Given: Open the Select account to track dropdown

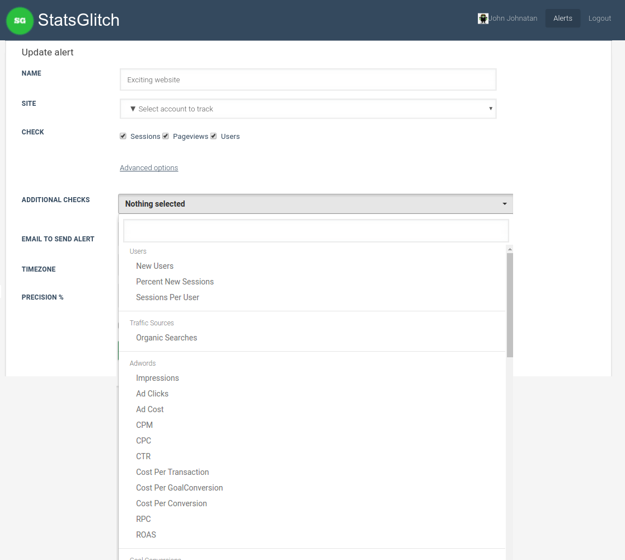Looking at the screenshot, I should pos(308,109).
